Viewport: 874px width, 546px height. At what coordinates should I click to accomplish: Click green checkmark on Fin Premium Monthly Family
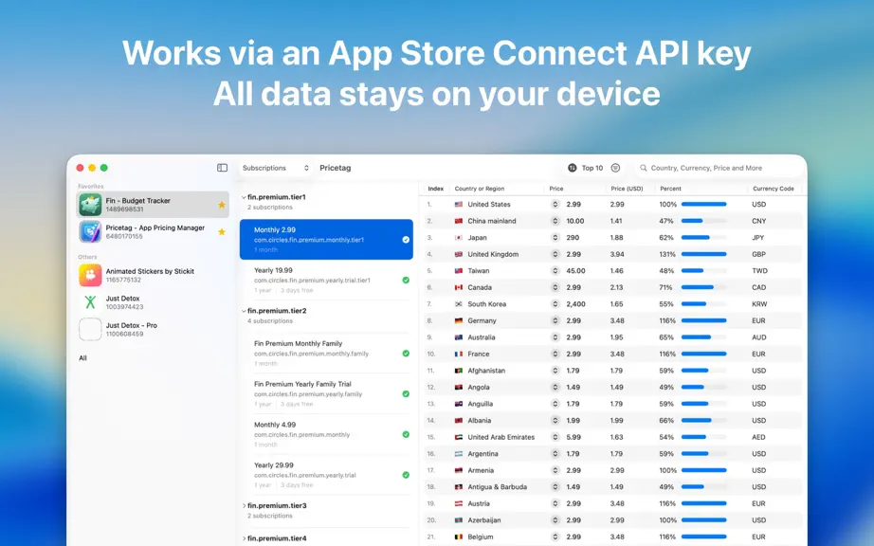click(406, 354)
